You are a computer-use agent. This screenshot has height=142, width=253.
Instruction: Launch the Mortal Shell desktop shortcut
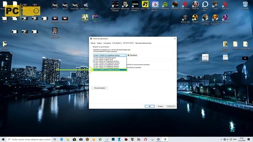(x=125, y=5)
